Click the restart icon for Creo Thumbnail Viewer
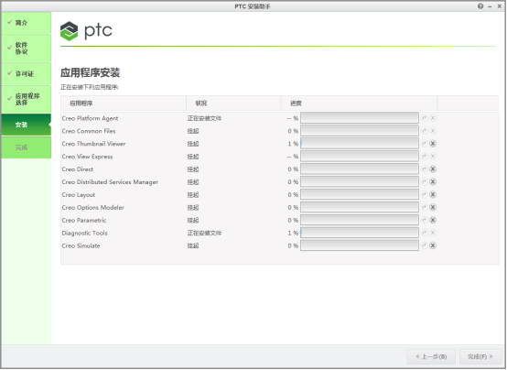The height and width of the screenshot is (370, 507). click(x=425, y=144)
